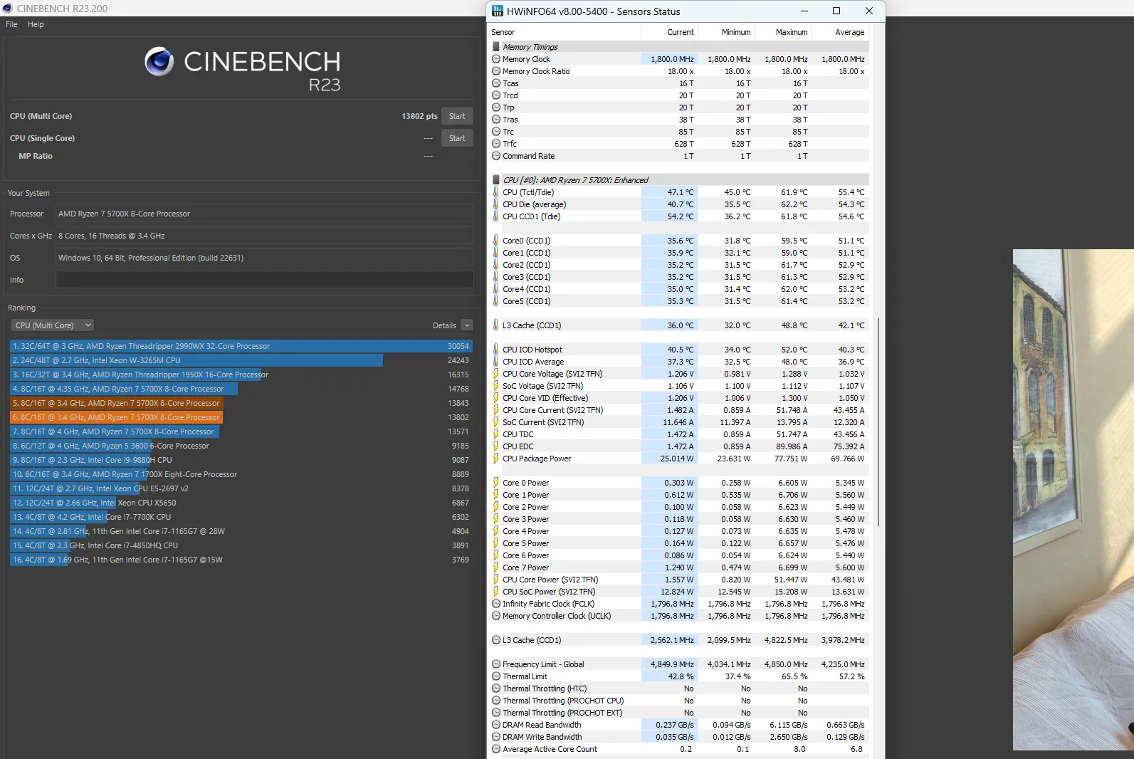Select the Ryzen 5 3600 ranking row
Image resolution: width=1134 pixels, height=759 pixels.
tap(241, 446)
